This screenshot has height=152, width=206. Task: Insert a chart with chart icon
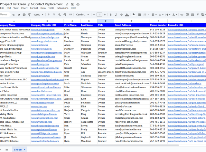[192, 15]
